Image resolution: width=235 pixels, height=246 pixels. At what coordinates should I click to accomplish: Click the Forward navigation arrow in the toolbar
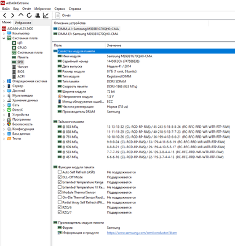[x=12, y=15]
